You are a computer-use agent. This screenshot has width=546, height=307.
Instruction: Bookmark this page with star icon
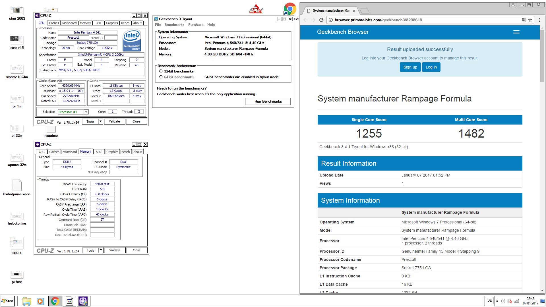530,20
